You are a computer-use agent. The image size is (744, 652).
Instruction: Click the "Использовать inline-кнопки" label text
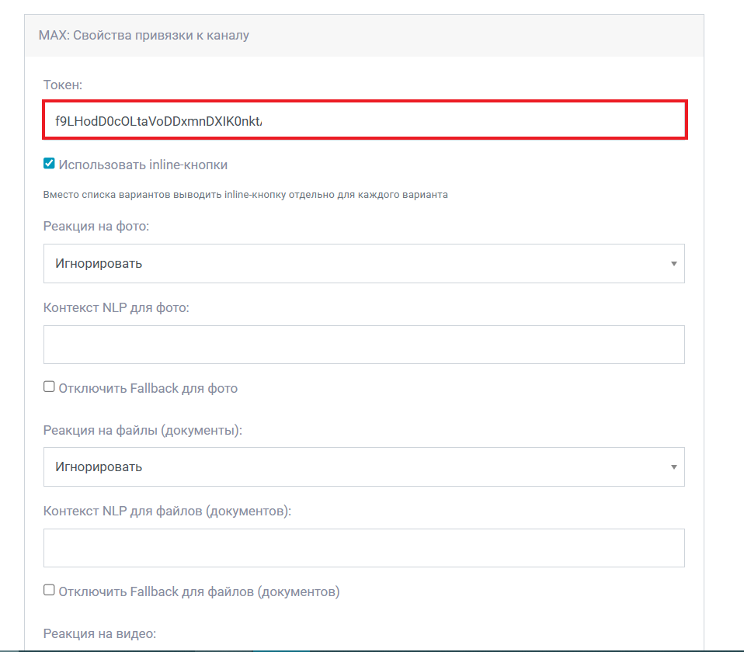[x=143, y=165]
